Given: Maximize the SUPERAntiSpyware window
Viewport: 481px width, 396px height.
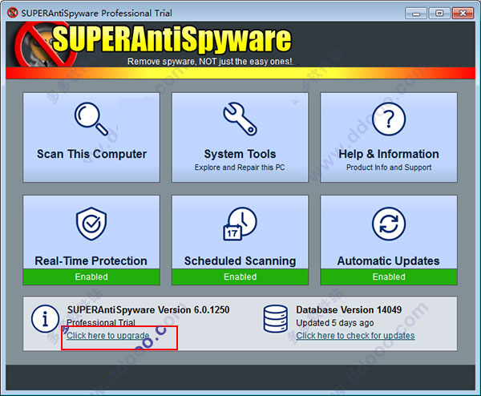Looking at the screenshot, I should 439,13.
